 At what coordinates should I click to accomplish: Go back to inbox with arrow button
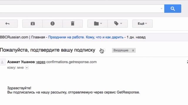coord(7,24)
